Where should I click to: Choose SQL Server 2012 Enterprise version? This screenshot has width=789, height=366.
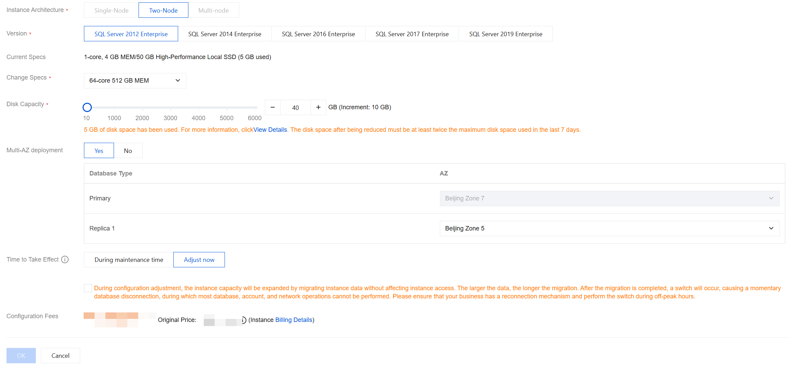coord(131,34)
